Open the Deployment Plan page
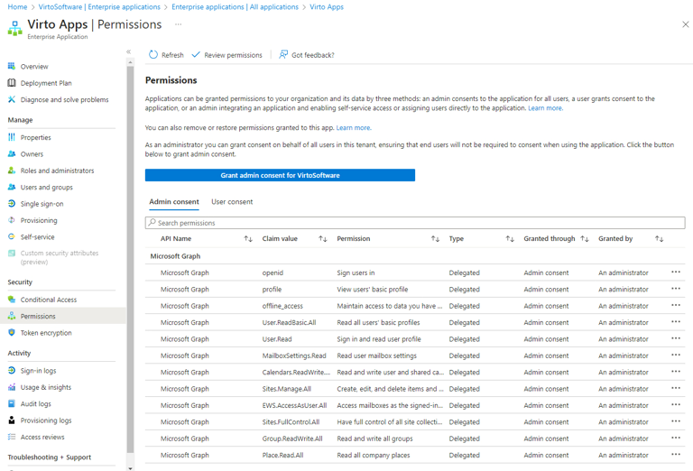Screen dimensions: 693x471 click(x=45, y=83)
